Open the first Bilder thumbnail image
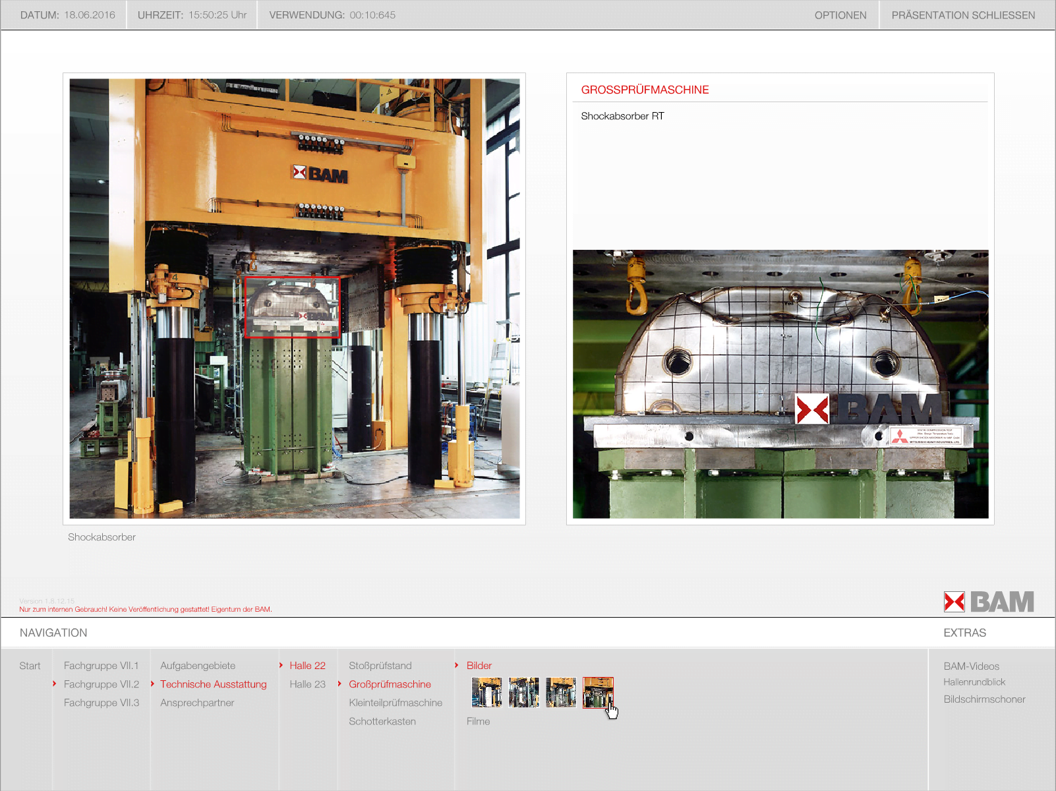The height and width of the screenshot is (791, 1056). 486,692
